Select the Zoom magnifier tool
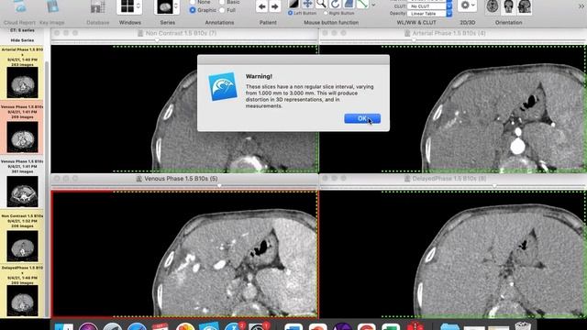 (321, 4)
